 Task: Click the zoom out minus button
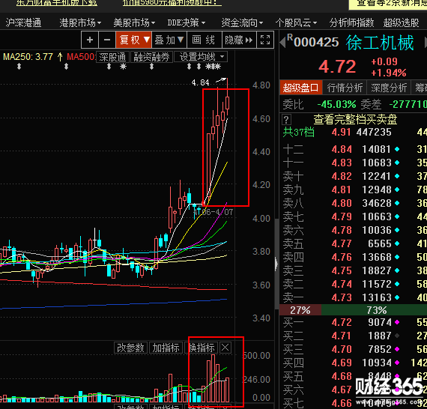click(x=107, y=40)
